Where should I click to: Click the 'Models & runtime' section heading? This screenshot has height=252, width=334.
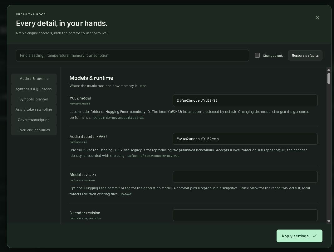91,78
